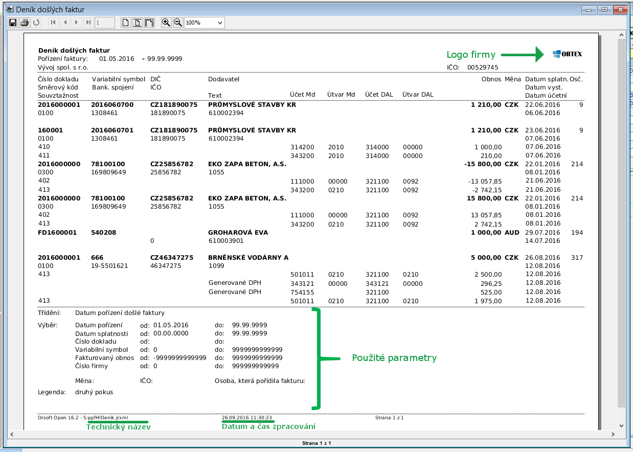
Task: Click the Print report icon
Action: [24, 22]
